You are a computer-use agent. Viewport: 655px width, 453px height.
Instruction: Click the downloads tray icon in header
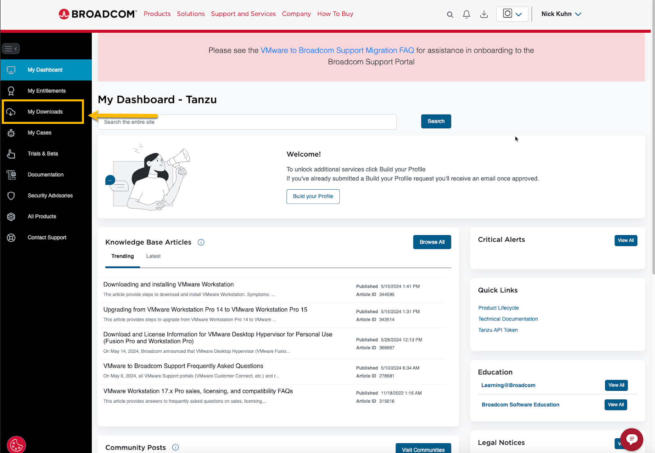[484, 14]
